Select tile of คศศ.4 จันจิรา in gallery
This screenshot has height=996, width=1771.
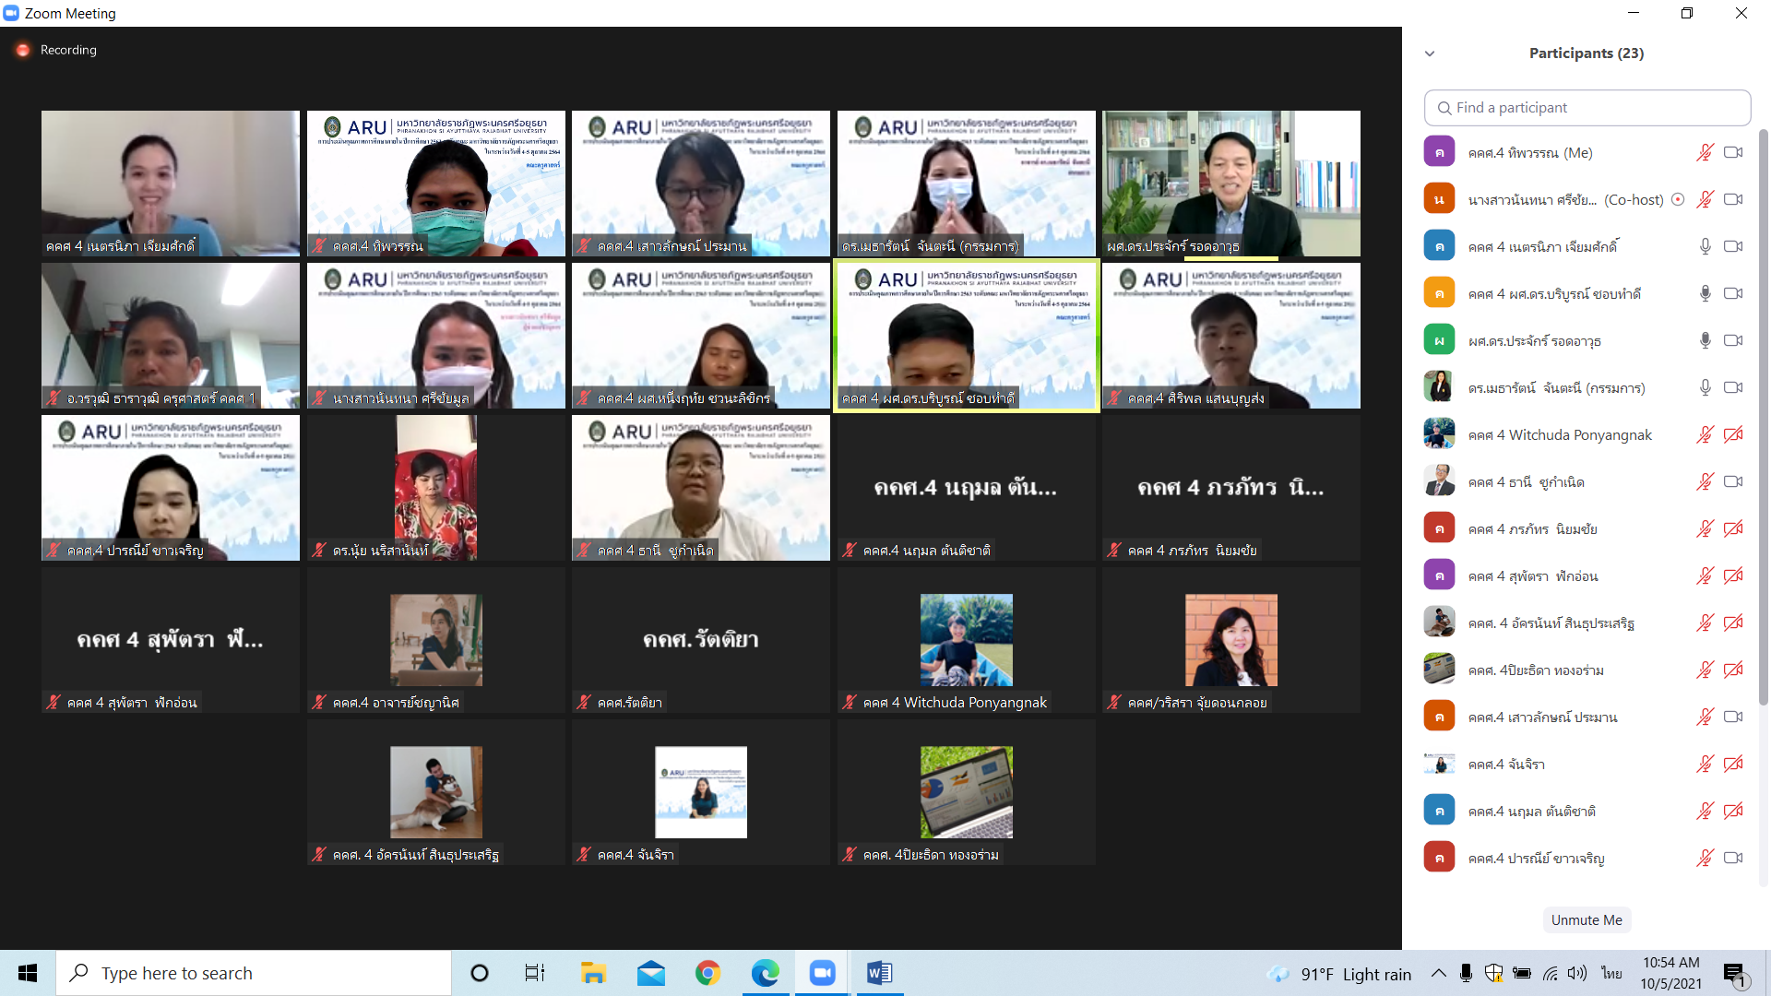(x=701, y=792)
